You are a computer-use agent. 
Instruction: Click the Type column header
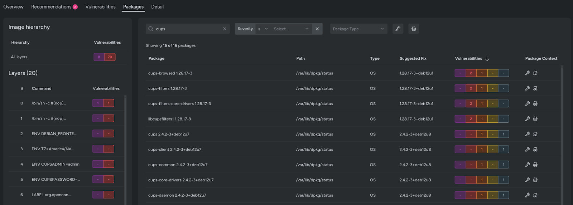pyautogui.click(x=375, y=58)
